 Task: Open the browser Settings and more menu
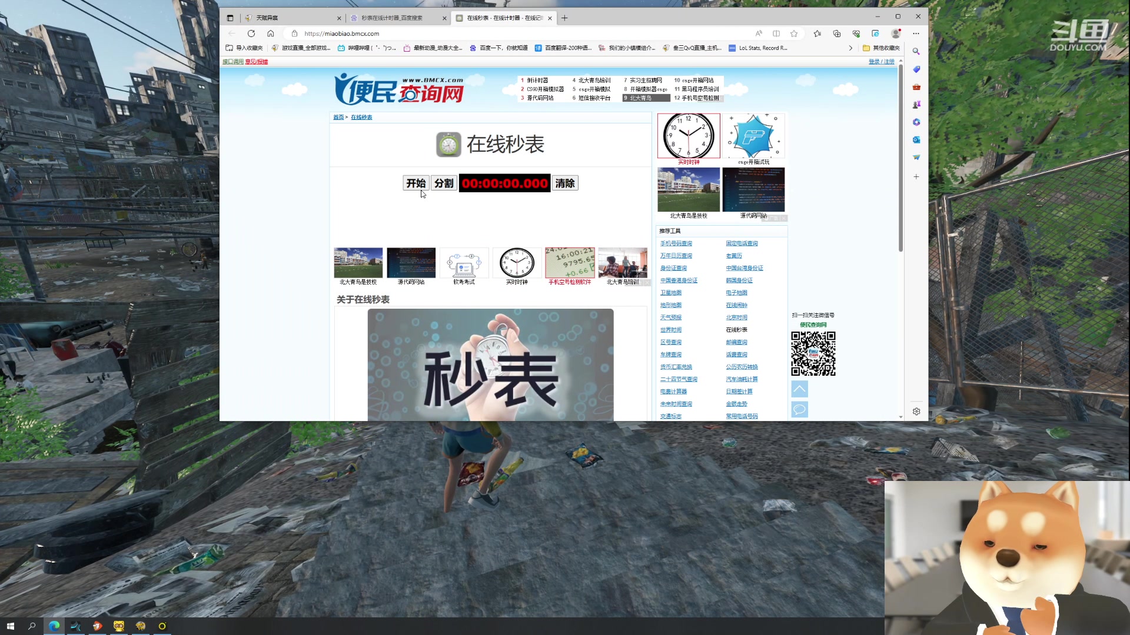click(916, 34)
